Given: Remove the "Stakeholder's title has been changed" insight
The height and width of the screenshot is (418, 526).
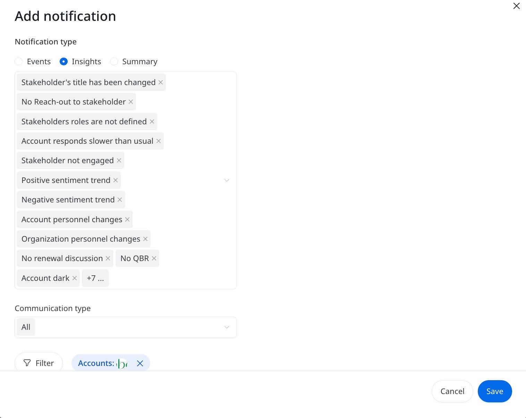Looking at the screenshot, I should [161, 82].
